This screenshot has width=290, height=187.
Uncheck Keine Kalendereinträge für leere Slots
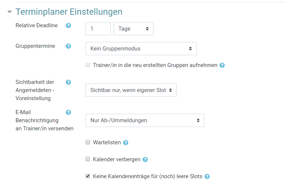click(x=88, y=176)
